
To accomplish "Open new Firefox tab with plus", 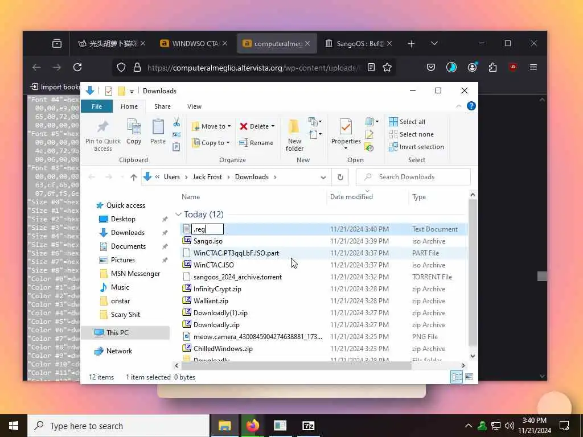I will pos(411,44).
